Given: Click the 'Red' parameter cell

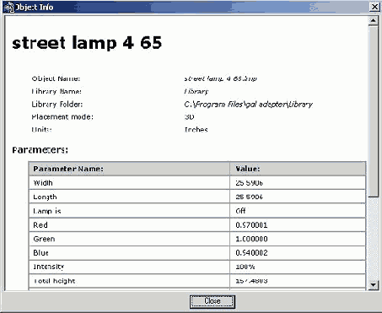Looking at the screenshot, I should [129, 225].
